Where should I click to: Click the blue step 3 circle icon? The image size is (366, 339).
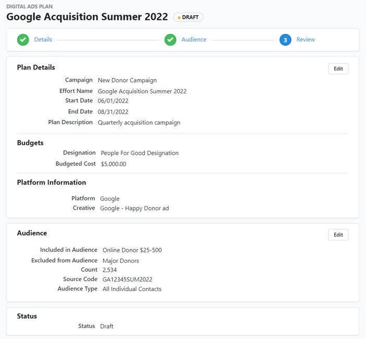(x=285, y=40)
